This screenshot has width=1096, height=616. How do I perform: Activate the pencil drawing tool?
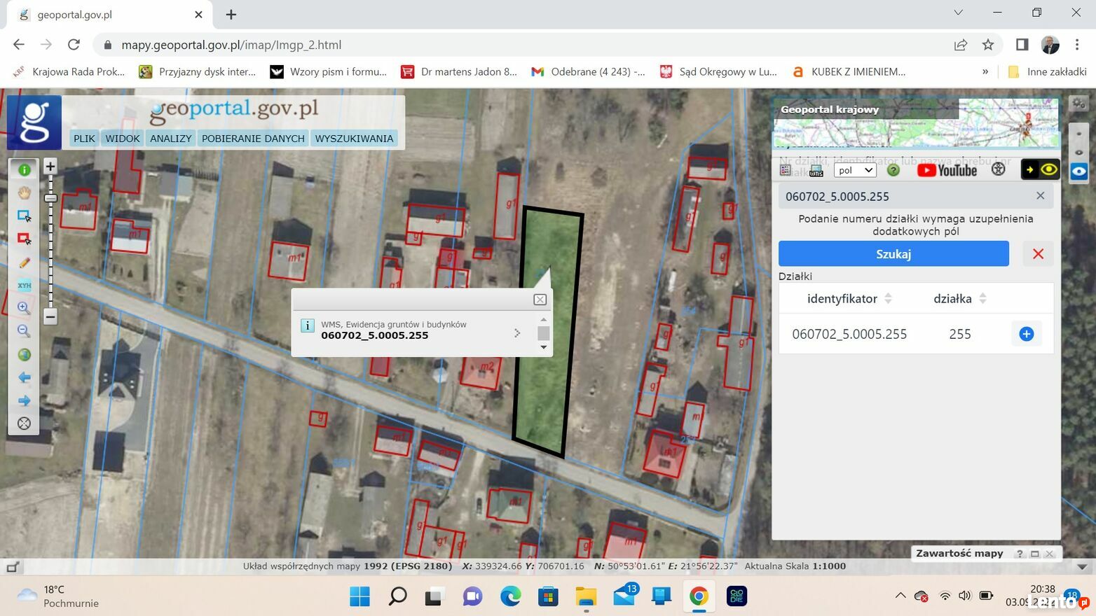[25, 262]
